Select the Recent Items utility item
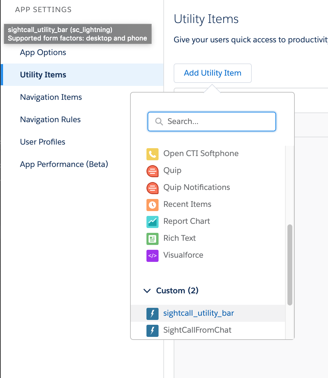Screen dimensions: 328x378 pos(187,204)
